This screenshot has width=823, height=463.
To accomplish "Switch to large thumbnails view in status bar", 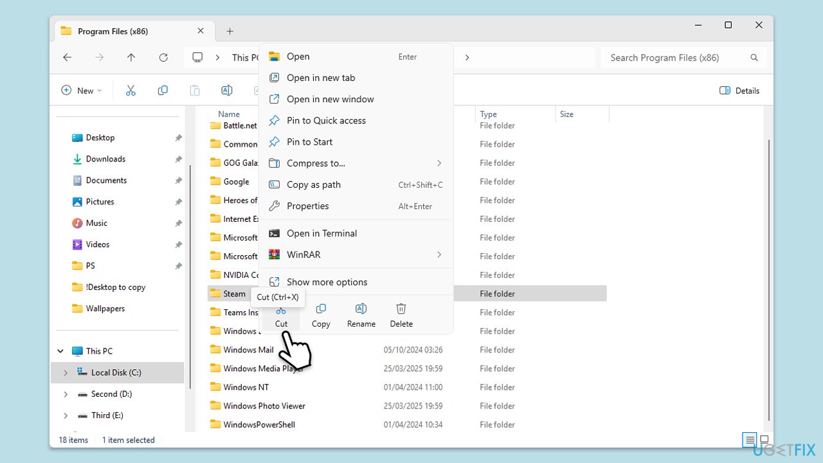I will coord(764,440).
